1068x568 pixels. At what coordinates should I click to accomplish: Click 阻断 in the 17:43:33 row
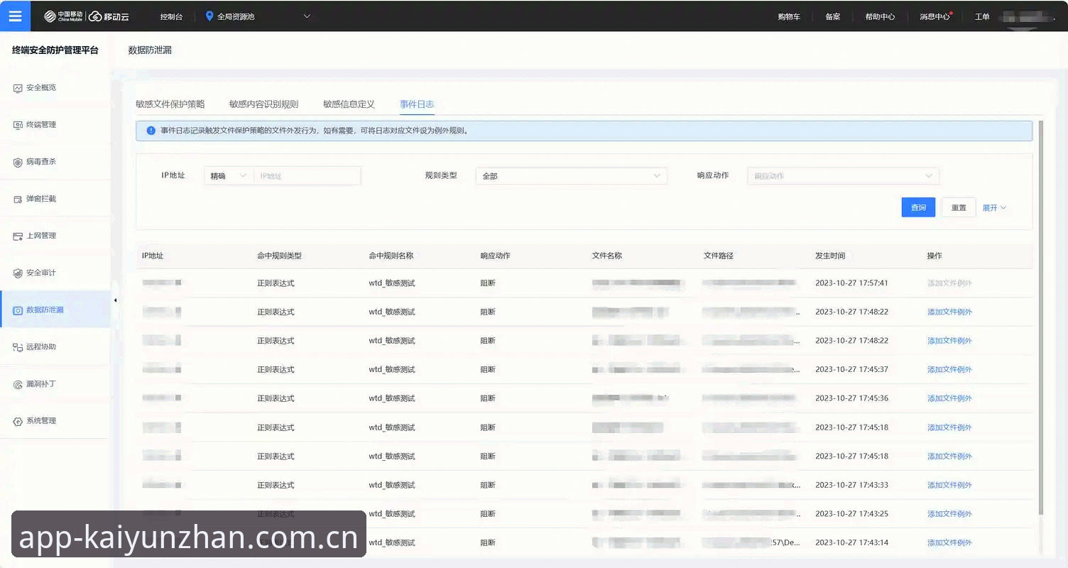coord(488,485)
